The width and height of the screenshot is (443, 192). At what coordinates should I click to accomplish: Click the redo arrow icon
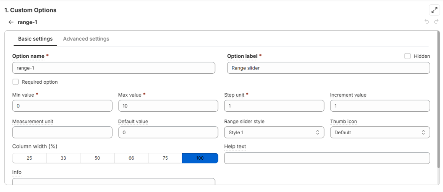[436, 22]
